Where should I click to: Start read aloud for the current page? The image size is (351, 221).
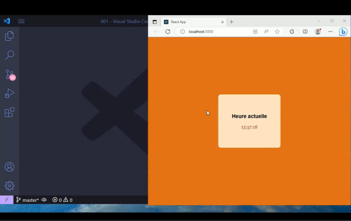(266, 31)
